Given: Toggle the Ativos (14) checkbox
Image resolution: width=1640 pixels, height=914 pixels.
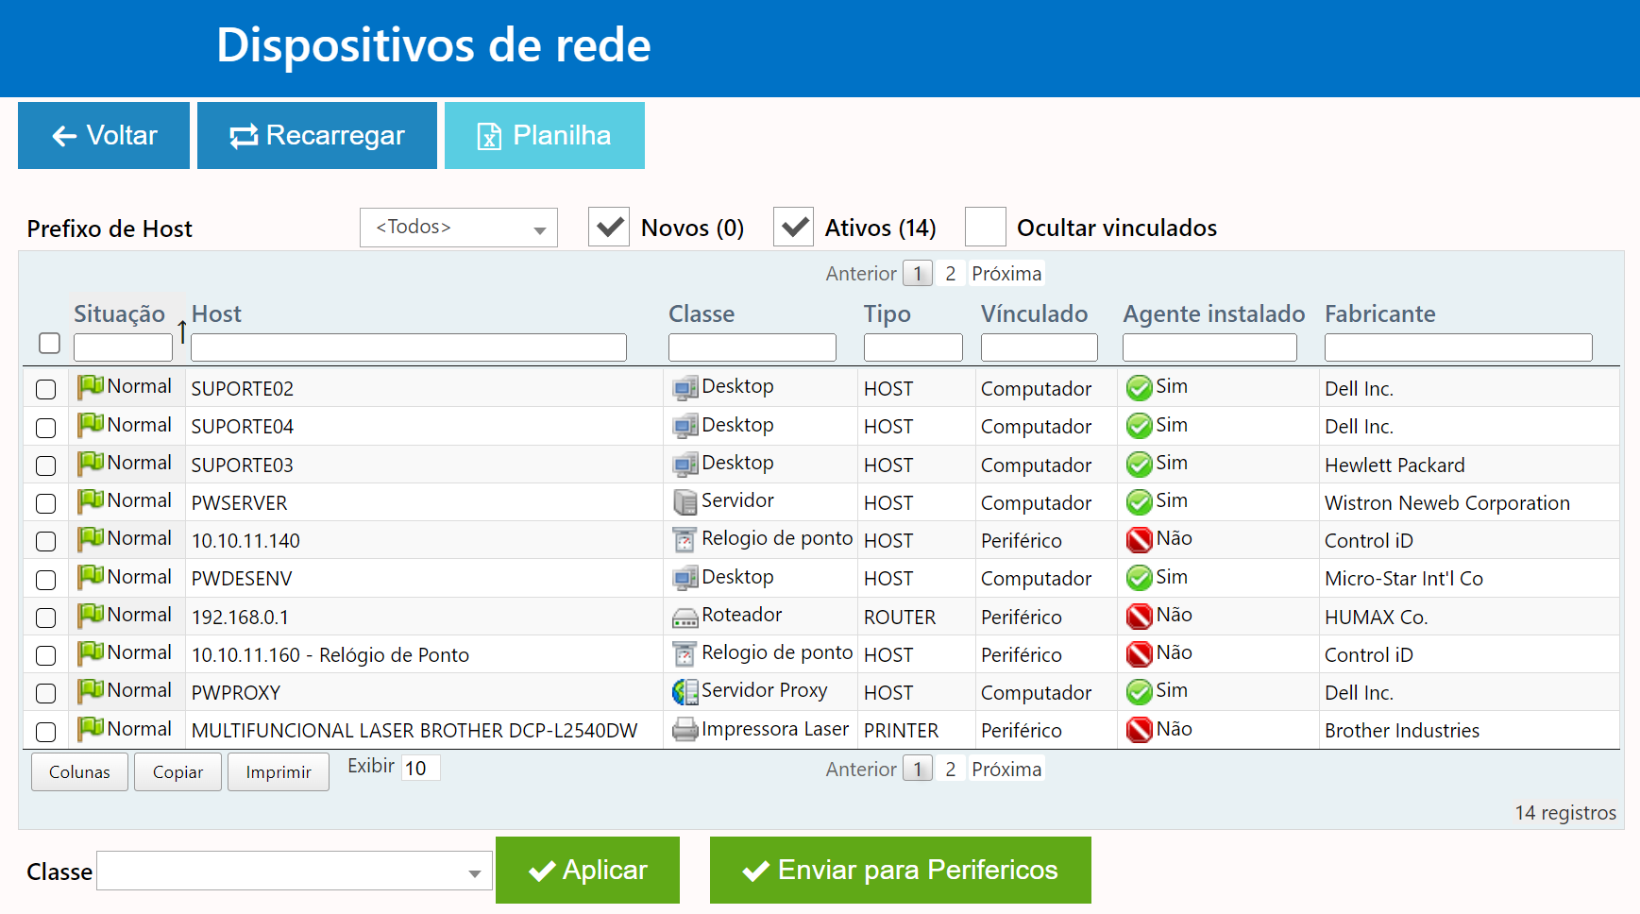Looking at the screenshot, I should [x=793, y=228].
